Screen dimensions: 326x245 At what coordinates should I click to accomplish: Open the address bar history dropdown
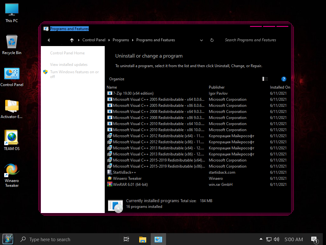201,40
